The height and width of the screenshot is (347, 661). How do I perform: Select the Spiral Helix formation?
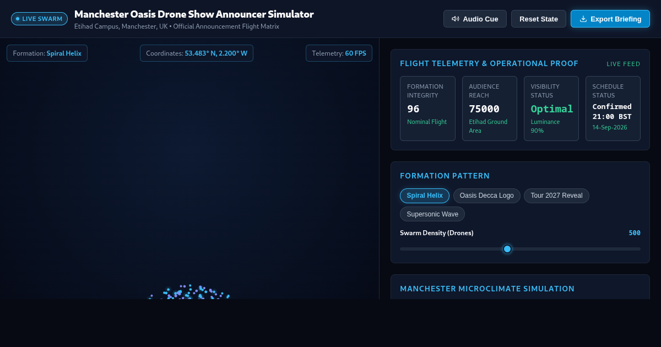pos(425,196)
